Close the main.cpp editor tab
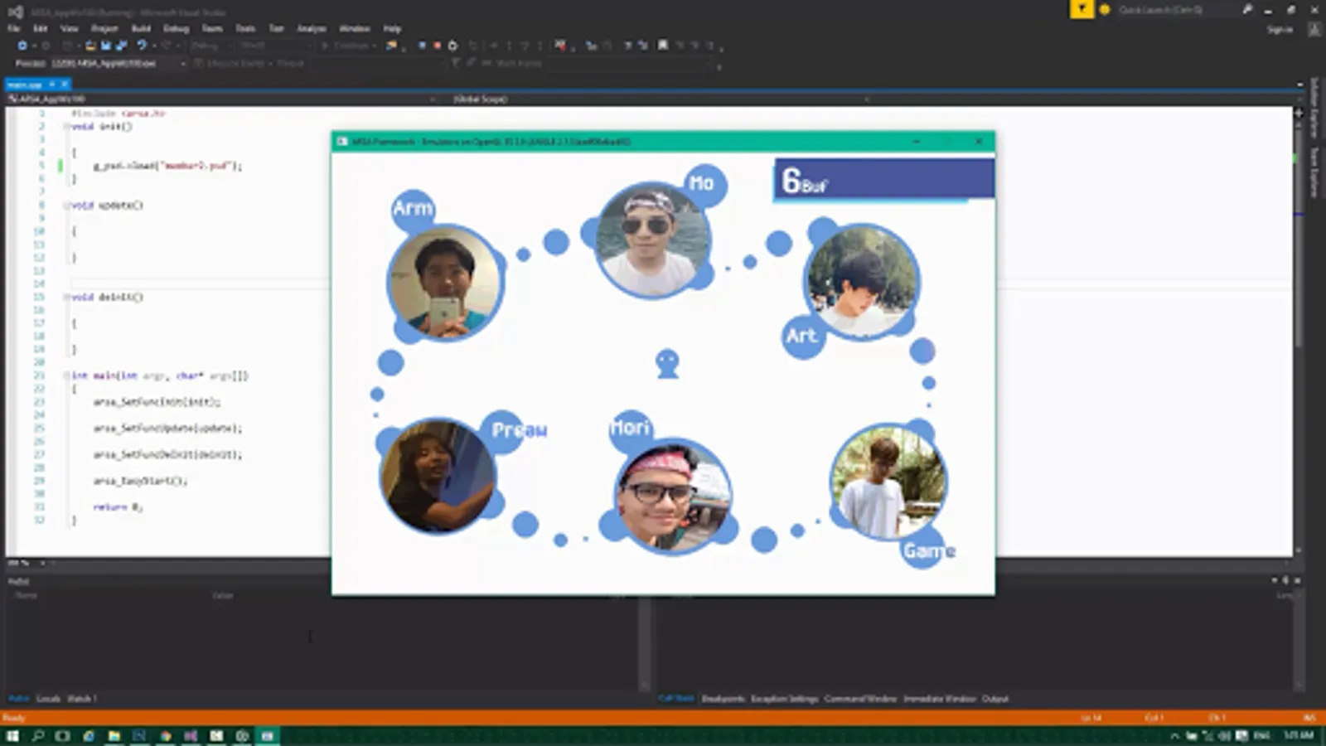This screenshot has width=1326, height=746. (65, 85)
